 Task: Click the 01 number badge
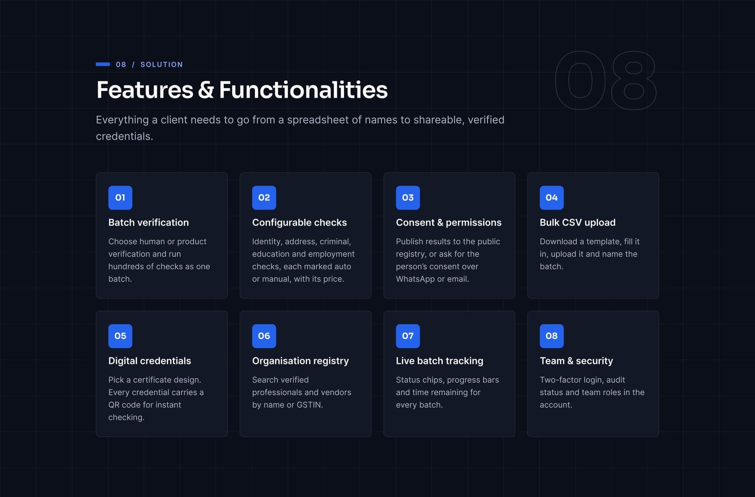pyautogui.click(x=120, y=198)
